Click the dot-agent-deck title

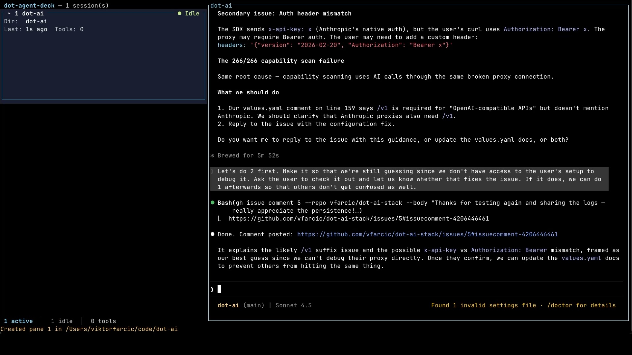29,6
